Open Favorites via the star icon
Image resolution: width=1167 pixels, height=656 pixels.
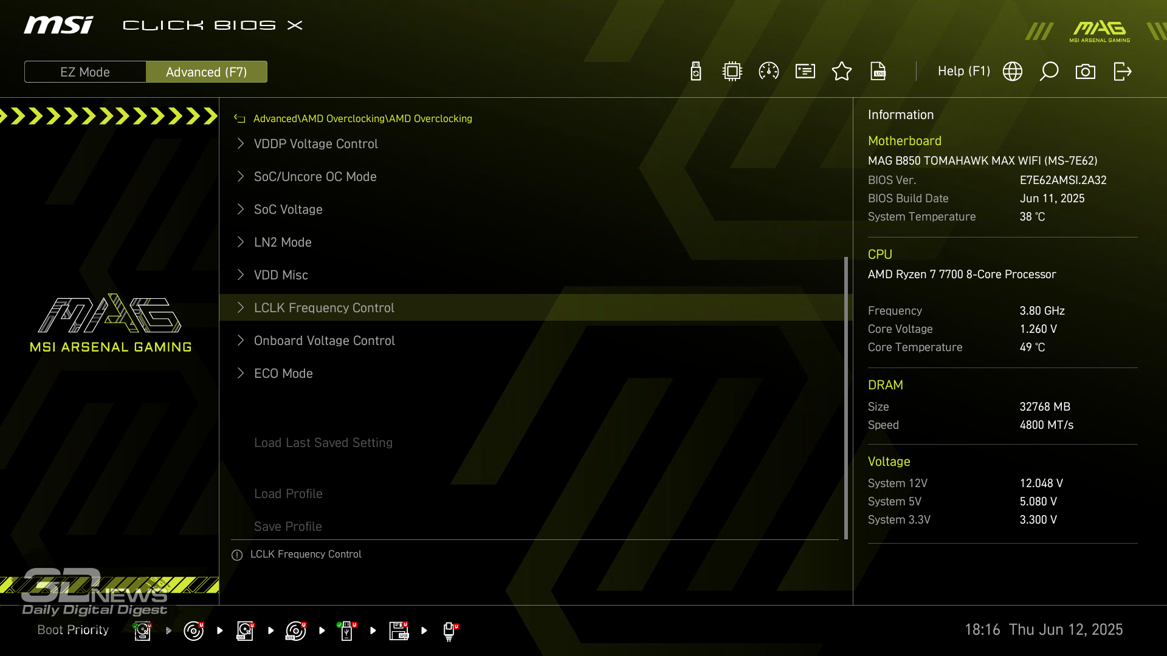tap(842, 72)
